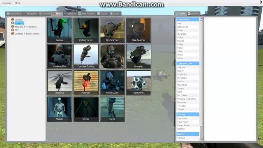The width and height of the screenshot is (263, 148).
Task: Switch to the Weapons tab
Action: [x=30, y=14]
